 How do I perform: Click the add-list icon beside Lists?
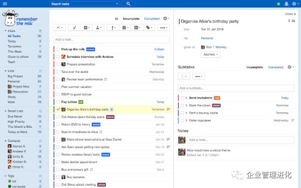coord(40,71)
